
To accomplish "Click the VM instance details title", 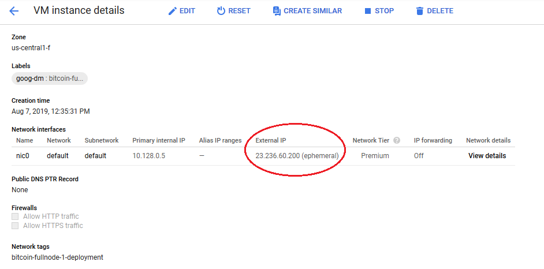I will click(79, 10).
